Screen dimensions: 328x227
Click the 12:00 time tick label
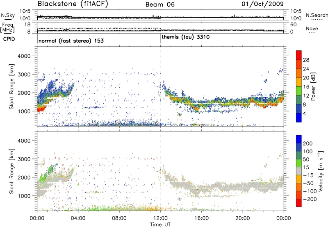[x=160, y=218]
